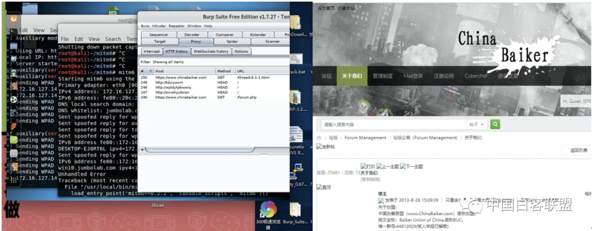The height and width of the screenshot is (231, 592).
Task: Open the Burp Suite dock icon
Action: [x=14, y=86]
